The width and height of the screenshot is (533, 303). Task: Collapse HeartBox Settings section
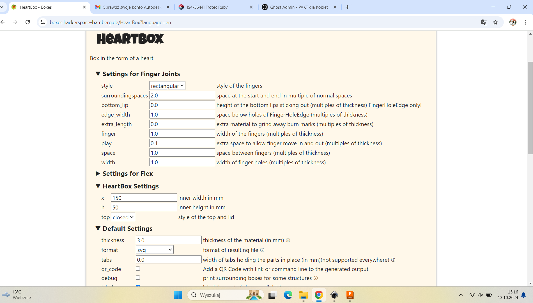(127, 186)
